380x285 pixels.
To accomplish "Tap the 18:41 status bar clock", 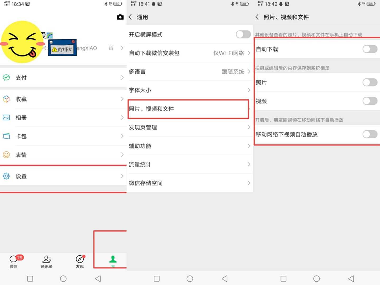I will point(144,4).
